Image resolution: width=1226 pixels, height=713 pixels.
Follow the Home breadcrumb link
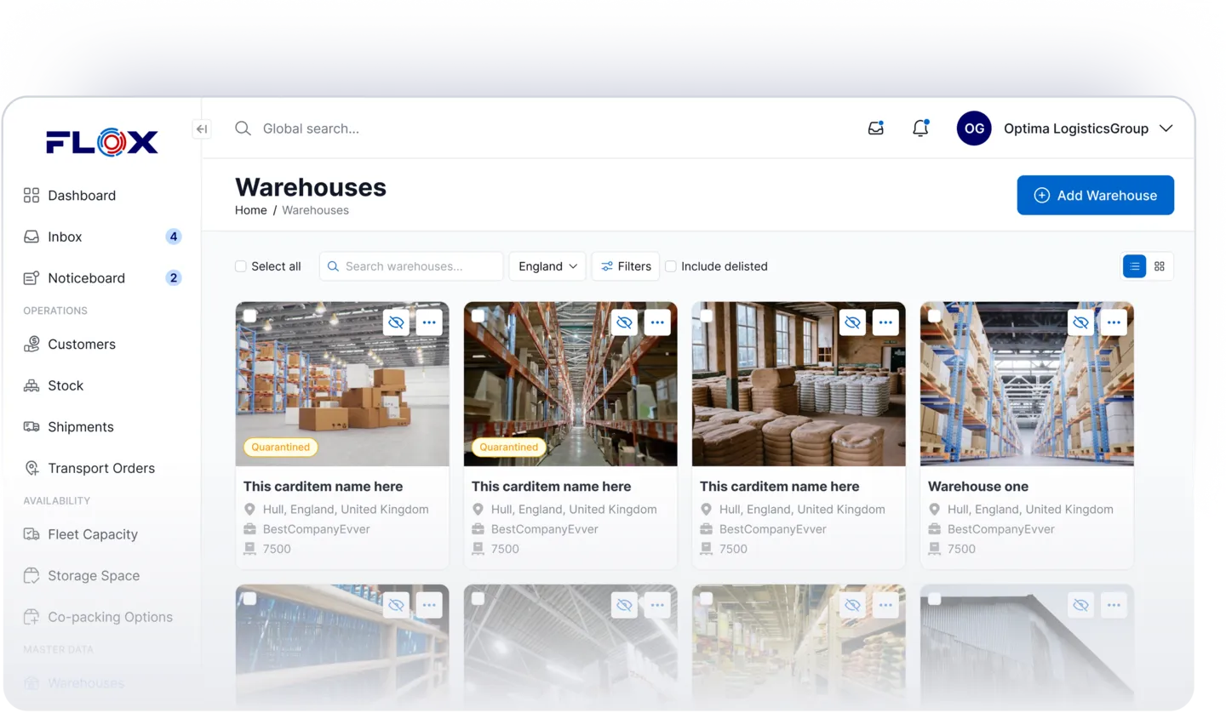point(251,210)
